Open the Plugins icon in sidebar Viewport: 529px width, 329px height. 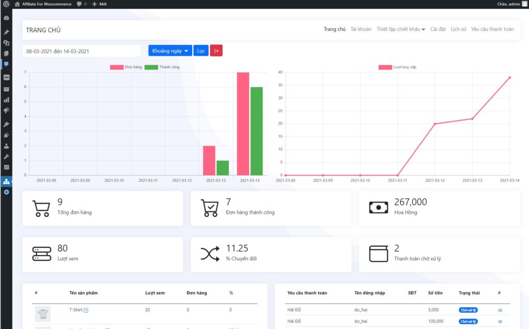[x=6, y=135]
